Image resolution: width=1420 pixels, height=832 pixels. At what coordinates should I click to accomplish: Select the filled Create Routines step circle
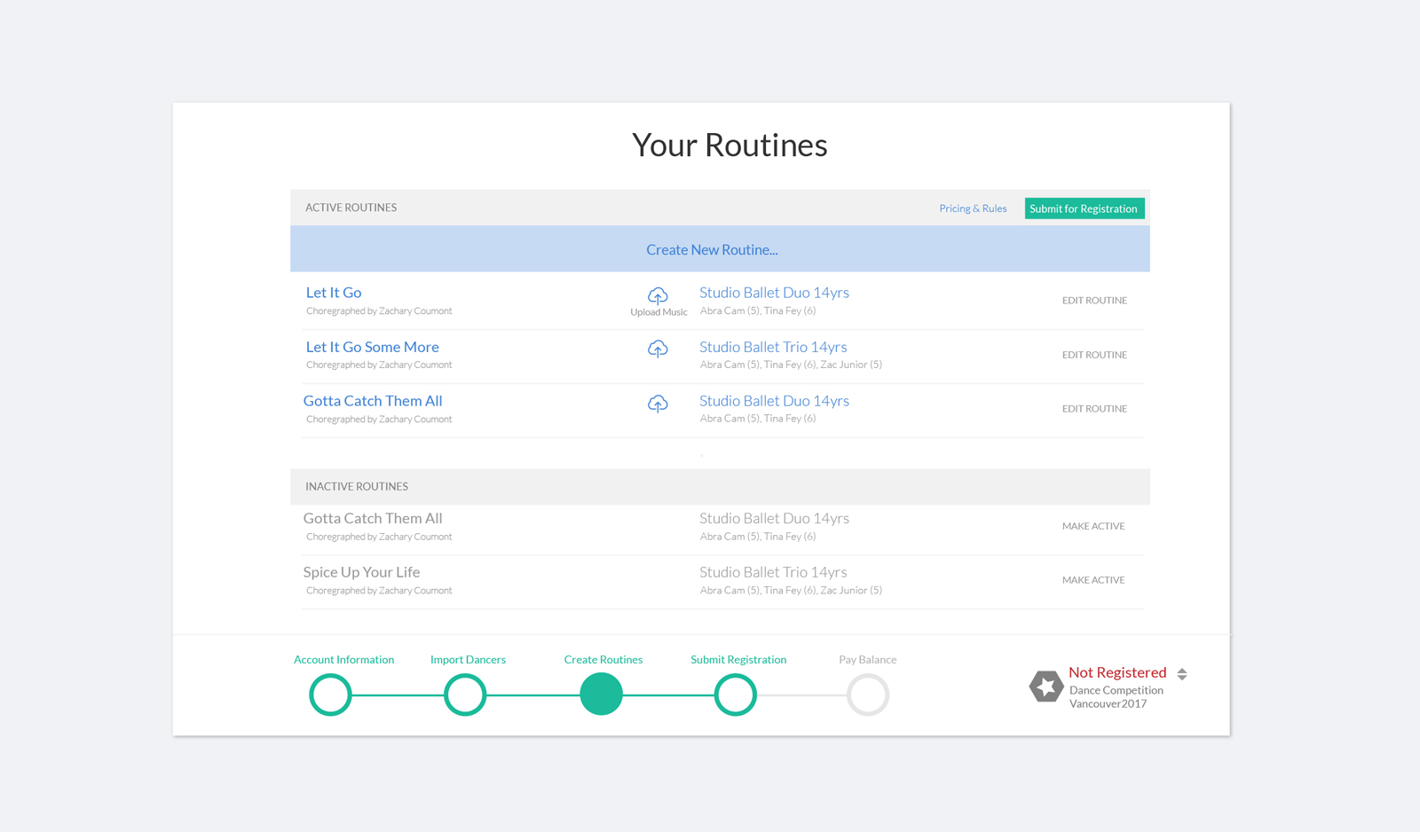(601, 694)
